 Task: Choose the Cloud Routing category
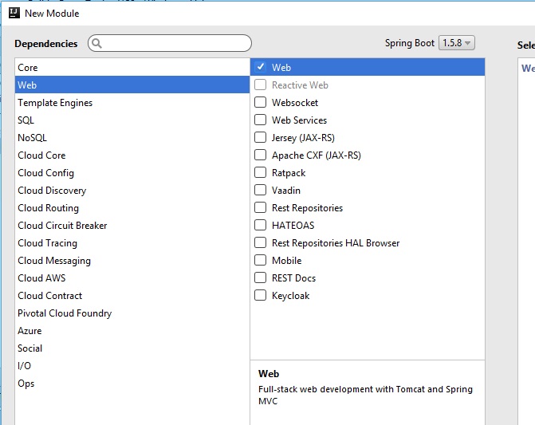click(x=132, y=208)
